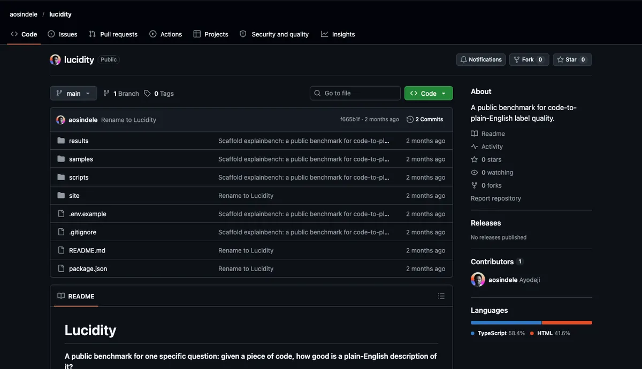Open the README outline list icon
This screenshot has width=642, height=369.
click(441, 296)
